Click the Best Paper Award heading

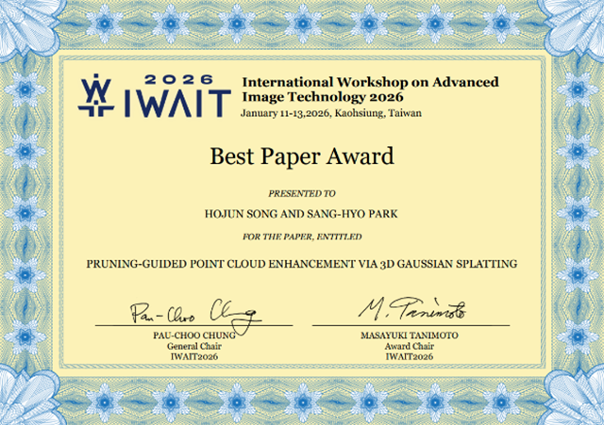click(x=302, y=156)
